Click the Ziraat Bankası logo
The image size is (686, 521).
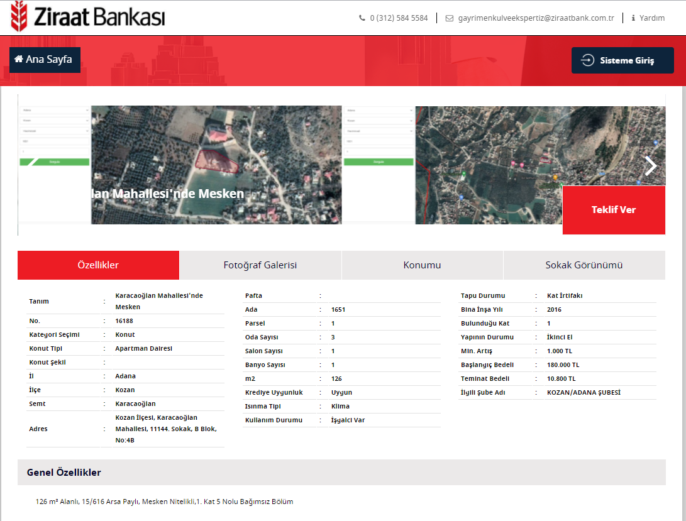point(88,17)
